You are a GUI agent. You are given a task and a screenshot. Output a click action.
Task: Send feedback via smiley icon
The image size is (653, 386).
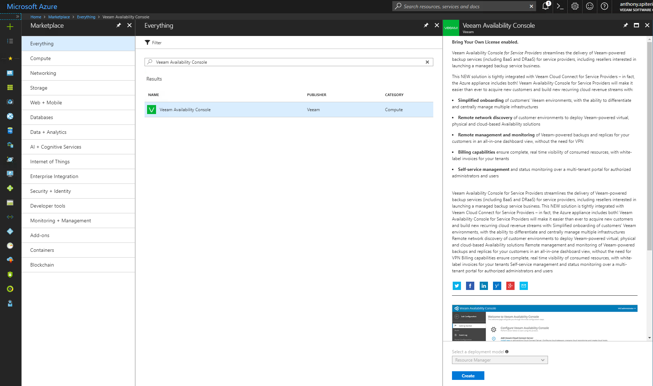point(590,6)
